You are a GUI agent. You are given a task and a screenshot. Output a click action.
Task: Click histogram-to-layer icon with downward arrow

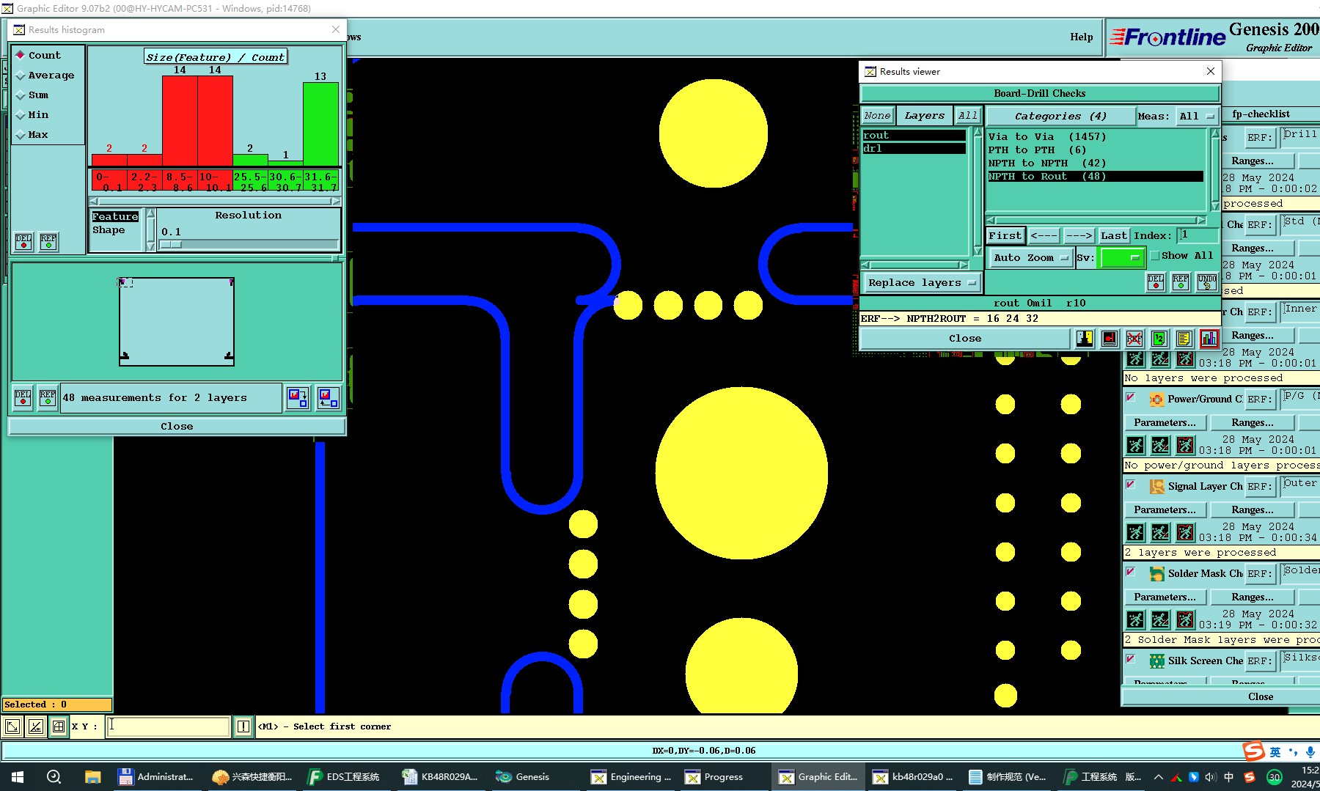[x=298, y=398]
